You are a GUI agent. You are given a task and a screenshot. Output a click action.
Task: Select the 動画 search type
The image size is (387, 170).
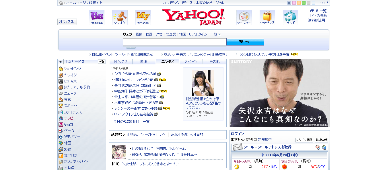149,34
